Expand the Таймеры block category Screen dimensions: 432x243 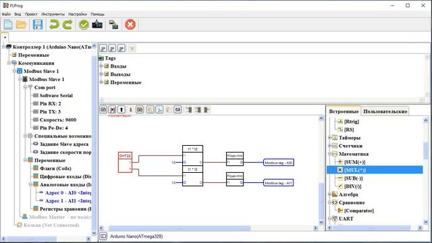click(329, 138)
